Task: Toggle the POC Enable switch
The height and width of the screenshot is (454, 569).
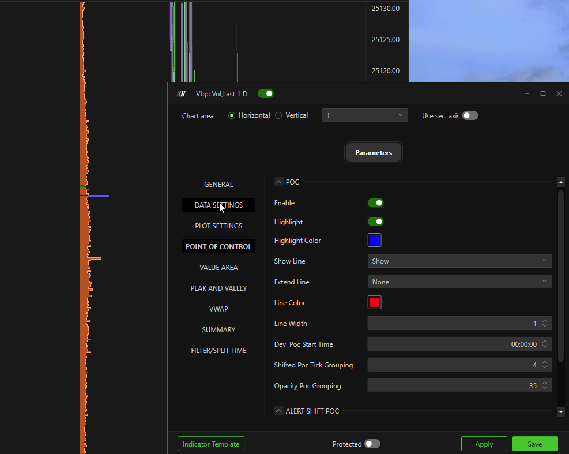Action: (375, 202)
